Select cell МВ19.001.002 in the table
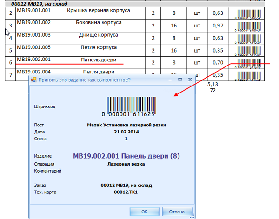The width and height of the screenshot is (279, 219). (x=33, y=22)
